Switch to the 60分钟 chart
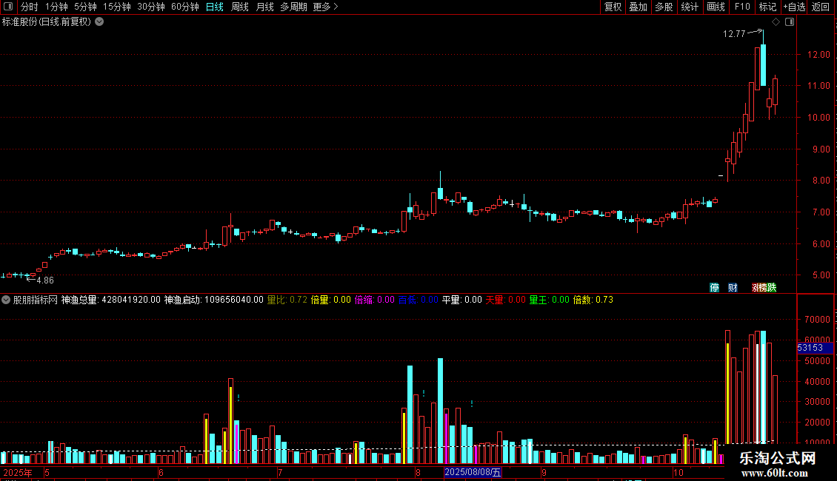 184,7
